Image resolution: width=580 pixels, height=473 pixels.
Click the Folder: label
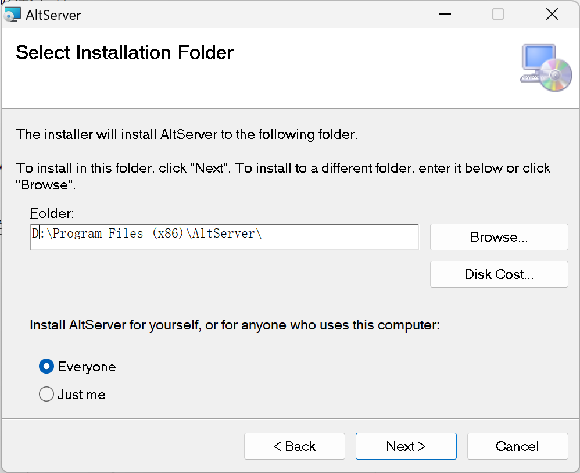52,213
